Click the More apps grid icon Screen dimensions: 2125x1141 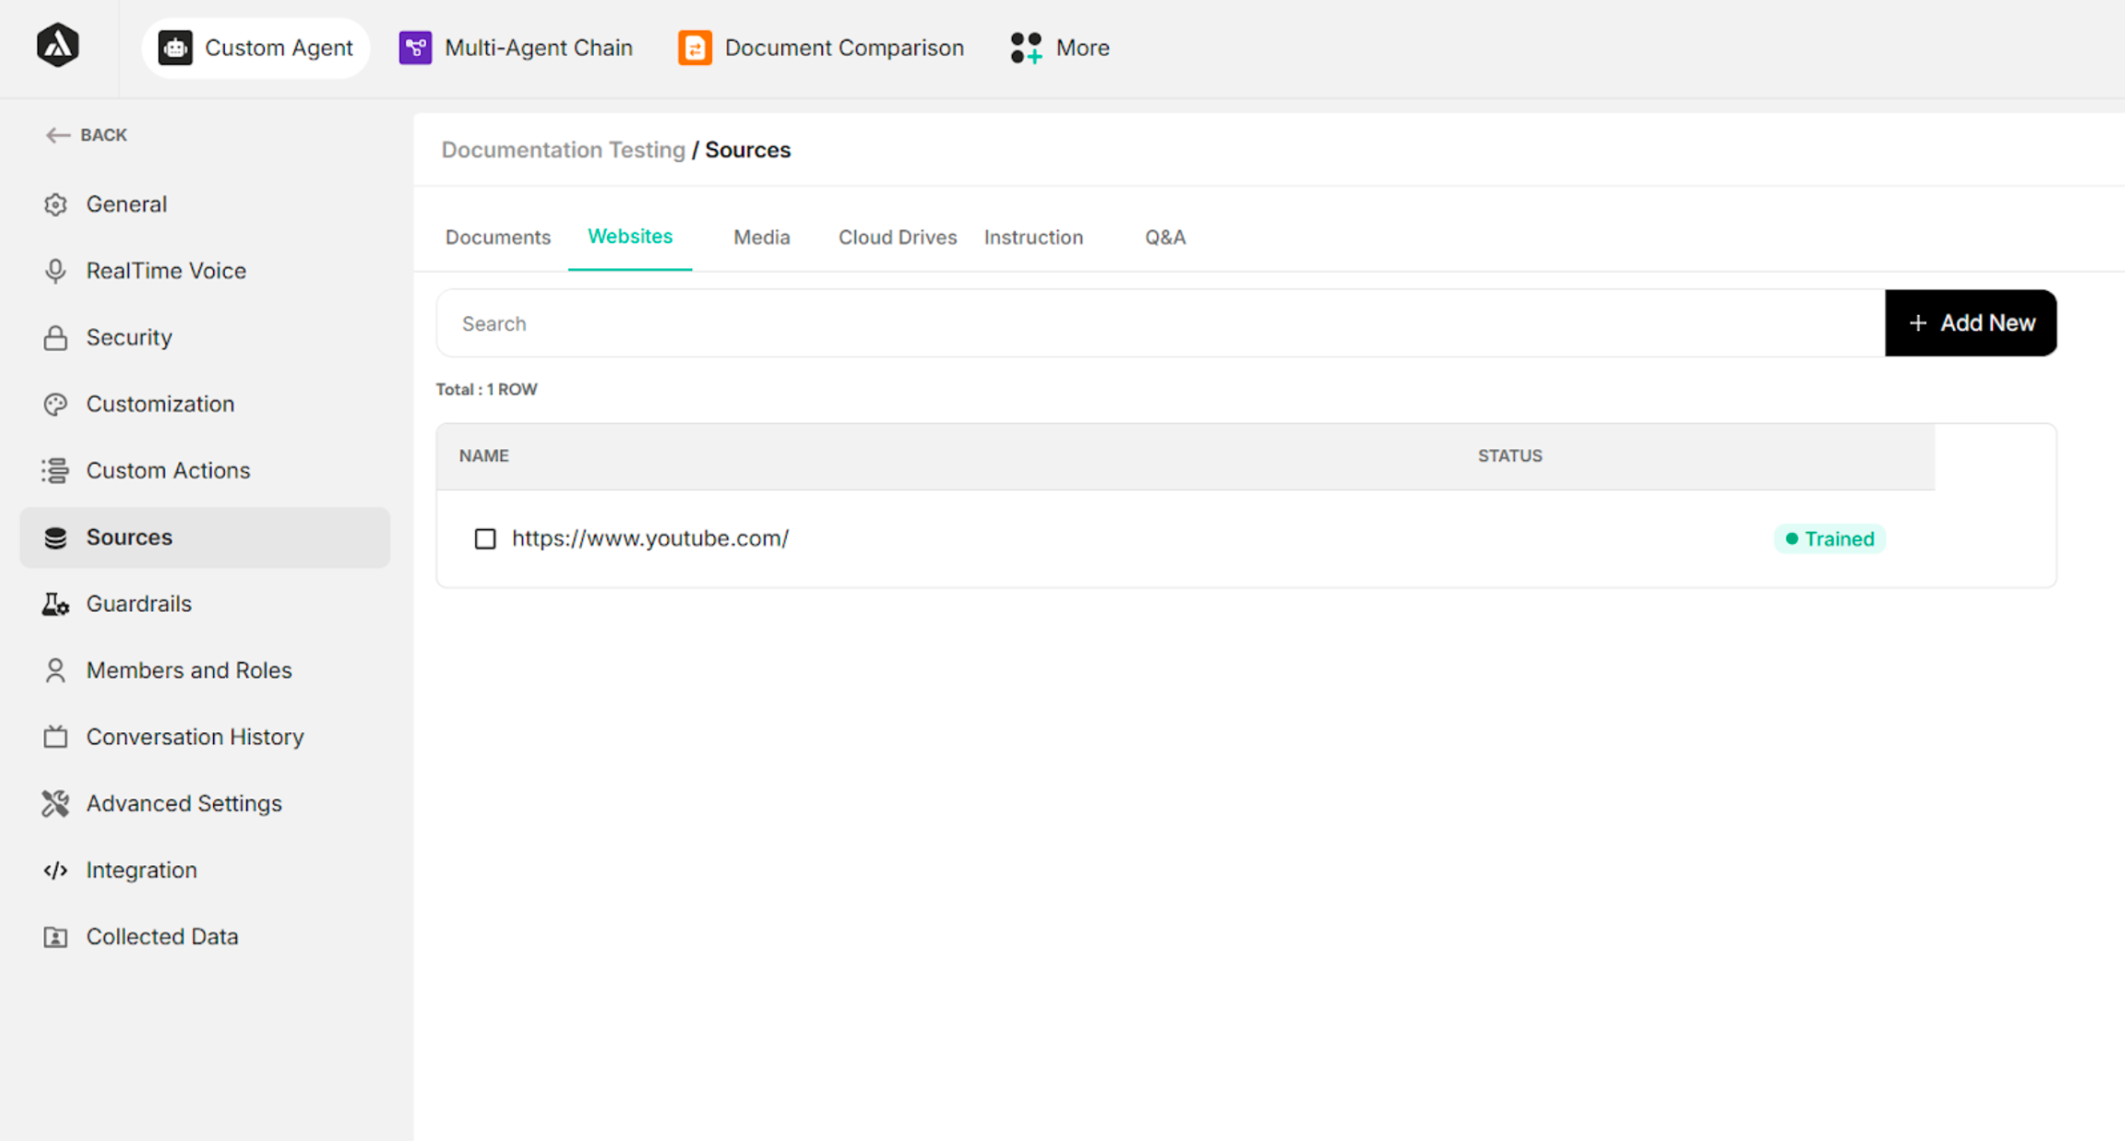(x=1026, y=48)
